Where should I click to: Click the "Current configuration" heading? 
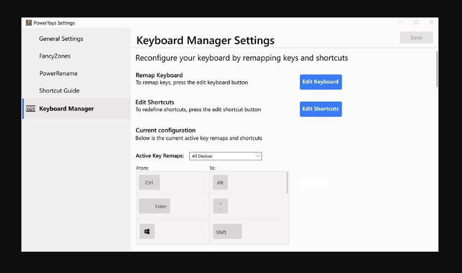coord(165,130)
